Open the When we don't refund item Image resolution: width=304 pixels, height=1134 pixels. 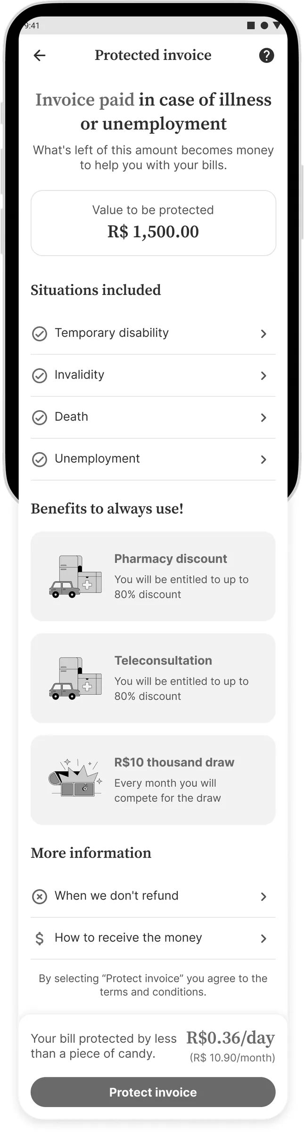tap(153, 896)
